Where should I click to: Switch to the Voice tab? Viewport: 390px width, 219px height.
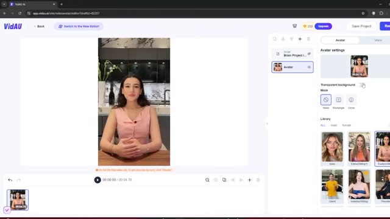click(x=378, y=40)
